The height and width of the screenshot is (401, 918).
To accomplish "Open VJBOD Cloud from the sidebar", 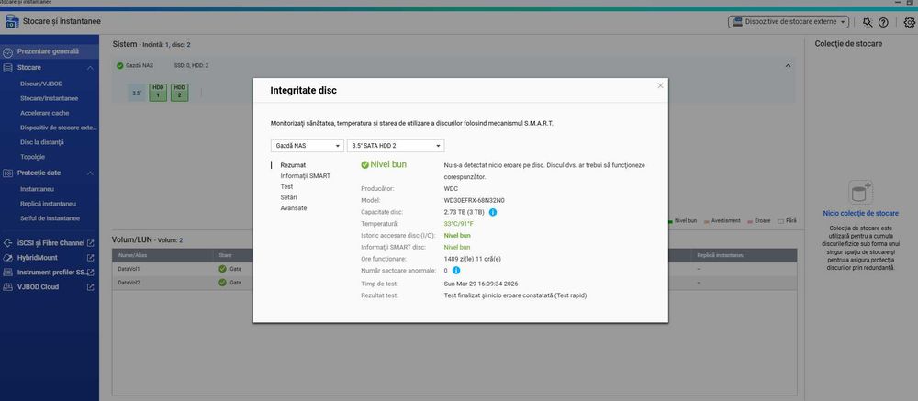I will tap(38, 287).
